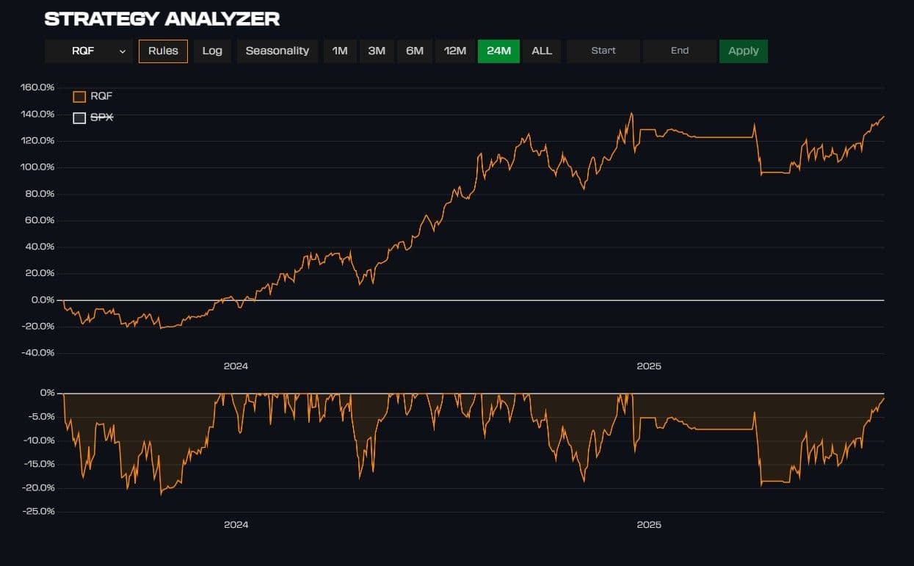This screenshot has height=566, width=914.
Task: Click the dropdown chevron next to RQF
Action: [x=123, y=51]
